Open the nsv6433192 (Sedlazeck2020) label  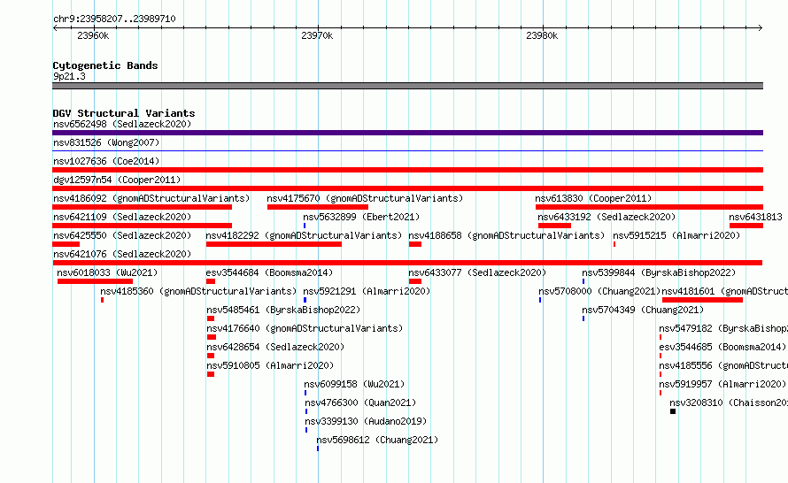click(x=606, y=217)
